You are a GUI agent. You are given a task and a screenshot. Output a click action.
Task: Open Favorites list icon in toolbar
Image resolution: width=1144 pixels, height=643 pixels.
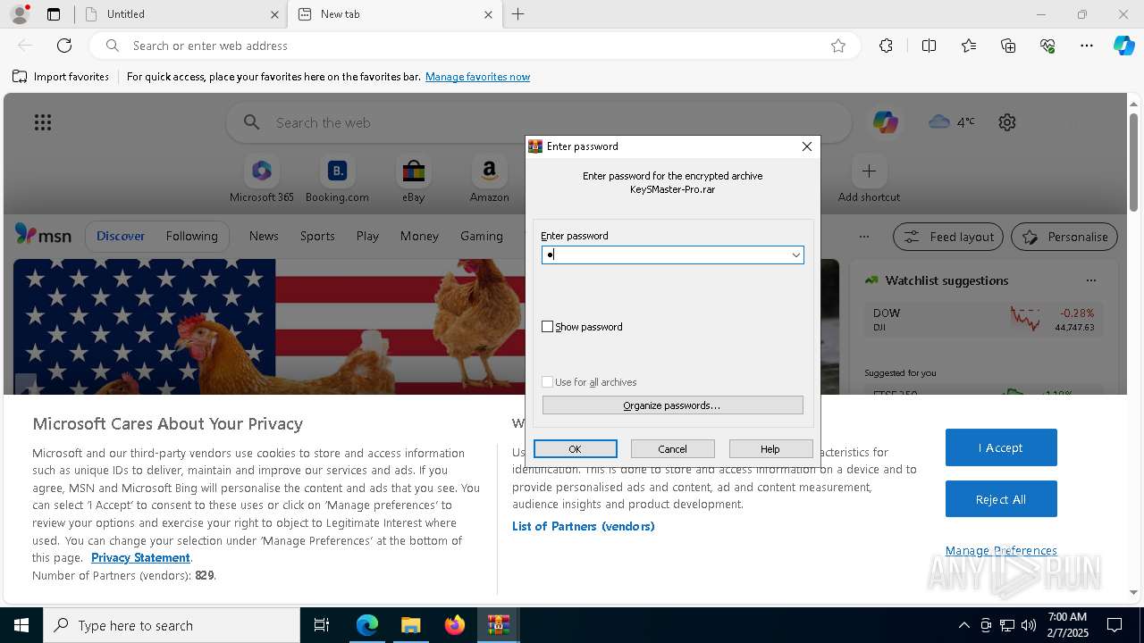969,46
